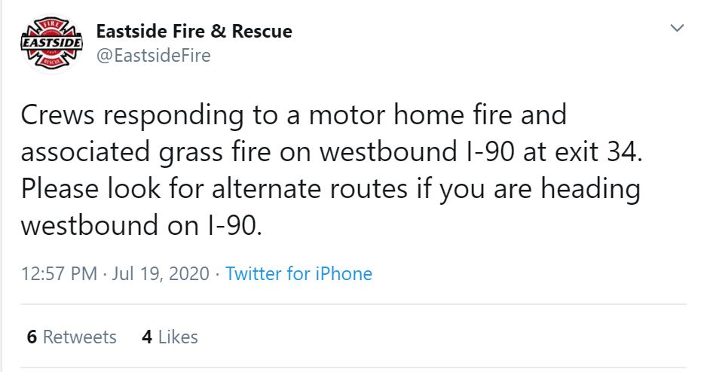Viewport: 704px width, 372px height.
Task: View the 6 Retweets list
Action: click(72, 337)
